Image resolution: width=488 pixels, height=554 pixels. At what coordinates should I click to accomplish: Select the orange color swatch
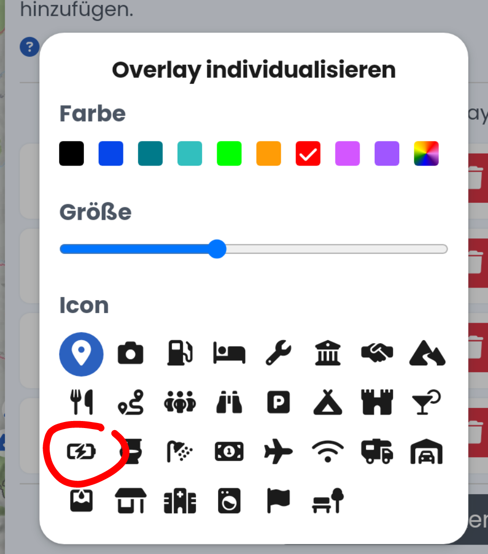click(269, 154)
